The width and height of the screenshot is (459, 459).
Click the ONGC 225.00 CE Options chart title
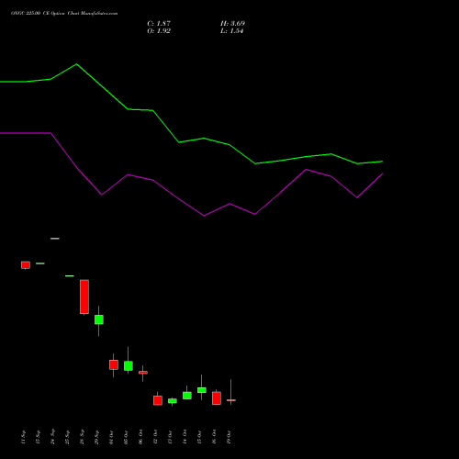64,14
